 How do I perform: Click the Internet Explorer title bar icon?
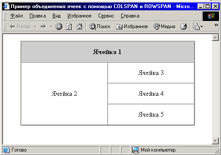(x=6, y=6)
